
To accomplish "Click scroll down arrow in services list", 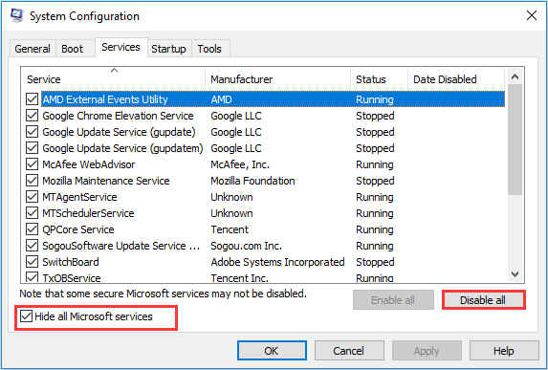I will point(515,274).
